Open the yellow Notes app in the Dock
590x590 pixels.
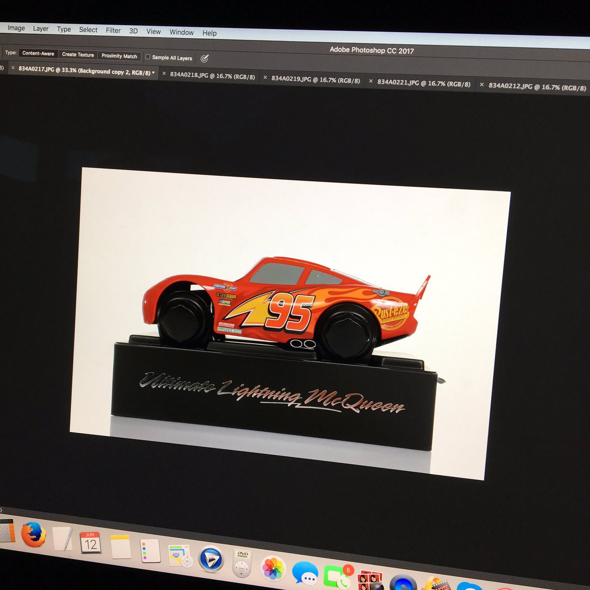120,546
